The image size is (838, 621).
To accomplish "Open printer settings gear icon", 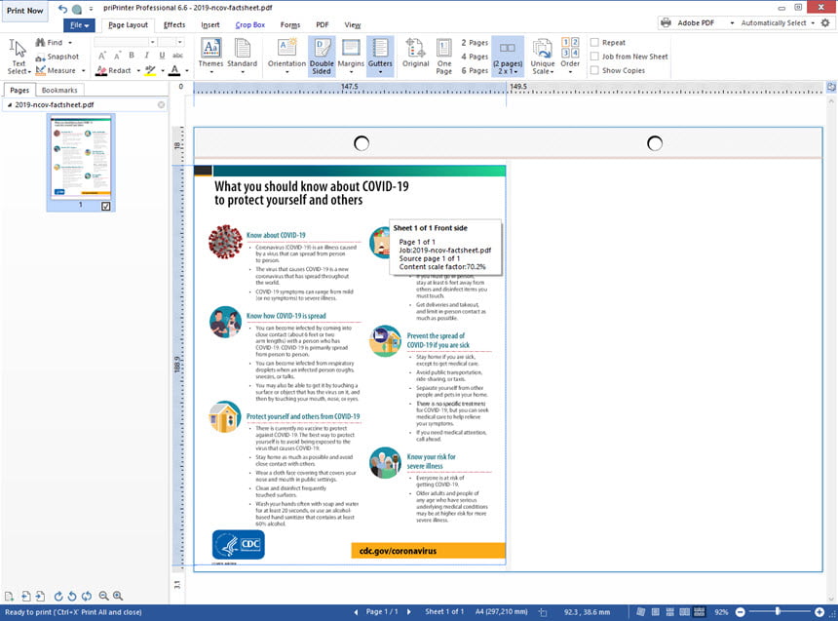I will pos(825,23).
